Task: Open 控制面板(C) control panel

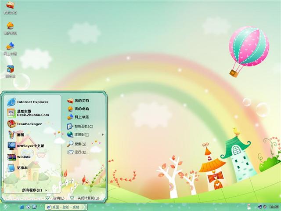Action: [x=80, y=126]
